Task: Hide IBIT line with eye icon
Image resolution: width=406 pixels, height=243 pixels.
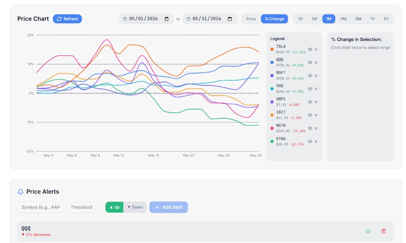Action: coord(310,115)
